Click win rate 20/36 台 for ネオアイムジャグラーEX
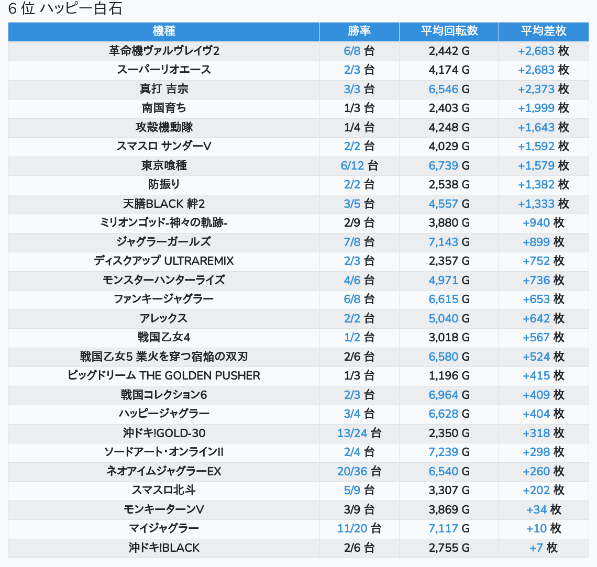Viewport: 597px width, 567px height. [359, 472]
